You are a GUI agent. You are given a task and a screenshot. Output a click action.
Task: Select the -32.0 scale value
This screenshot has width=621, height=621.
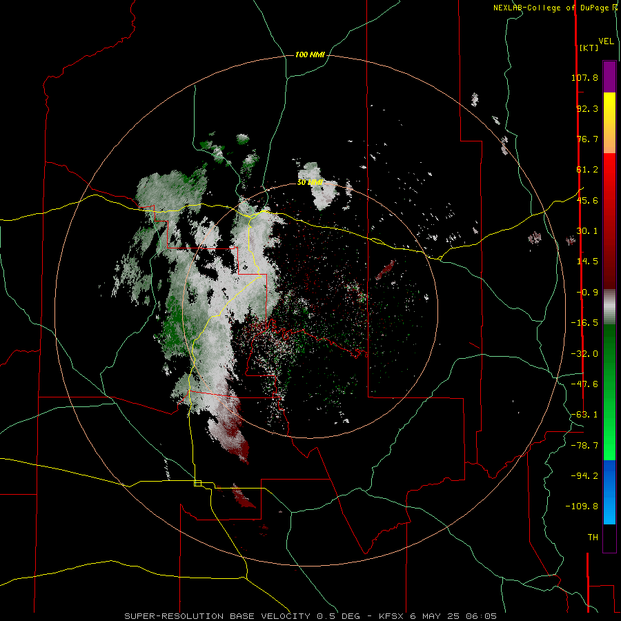coord(584,354)
